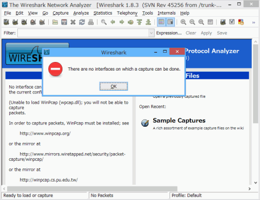Open the File menu
The height and width of the screenshot is (200, 260).
tap(8, 13)
